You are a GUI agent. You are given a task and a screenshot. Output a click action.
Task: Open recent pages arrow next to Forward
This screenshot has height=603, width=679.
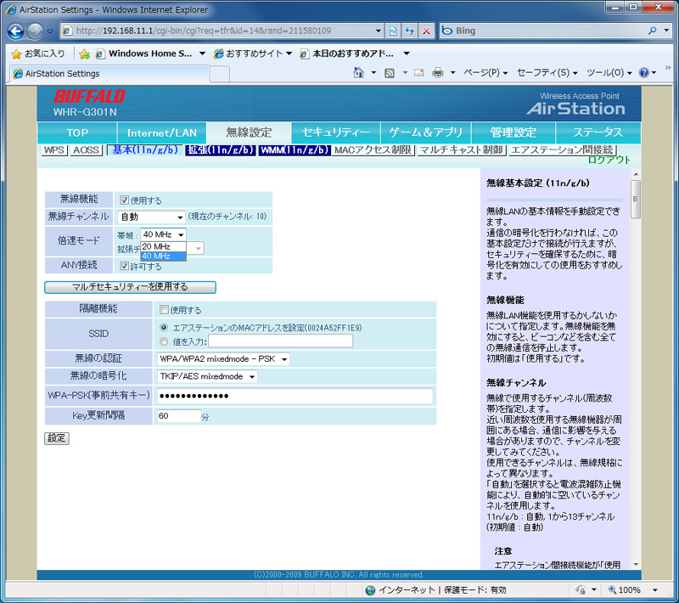coord(50,31)
